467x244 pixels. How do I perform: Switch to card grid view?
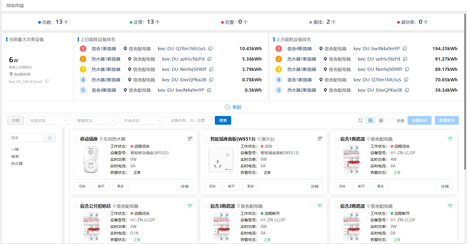(x=370, y=120)
